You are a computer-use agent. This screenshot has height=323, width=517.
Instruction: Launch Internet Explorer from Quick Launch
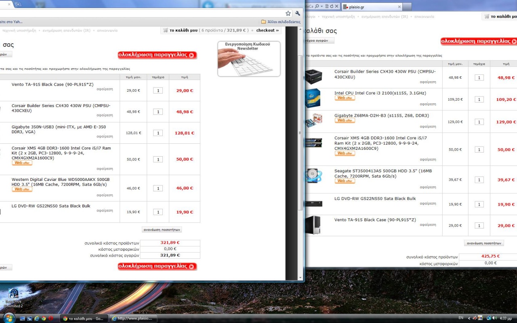37,319
